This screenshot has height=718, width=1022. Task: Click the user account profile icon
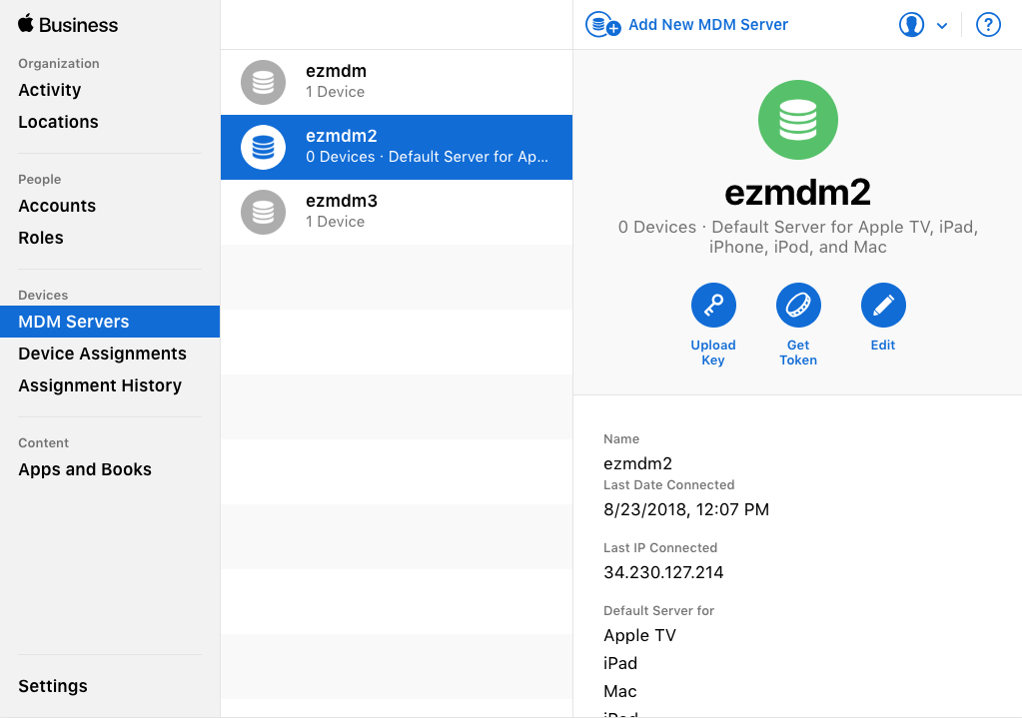coord(911,24)
